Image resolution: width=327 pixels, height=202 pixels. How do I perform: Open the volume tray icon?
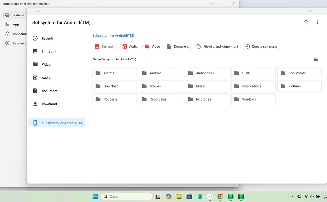coord(312,196)
